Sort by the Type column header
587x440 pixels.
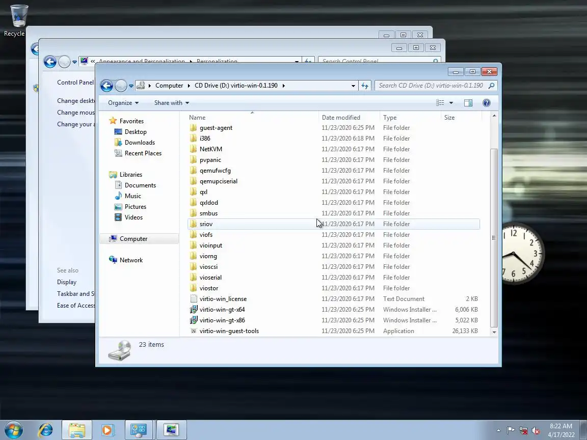[410, 118]
